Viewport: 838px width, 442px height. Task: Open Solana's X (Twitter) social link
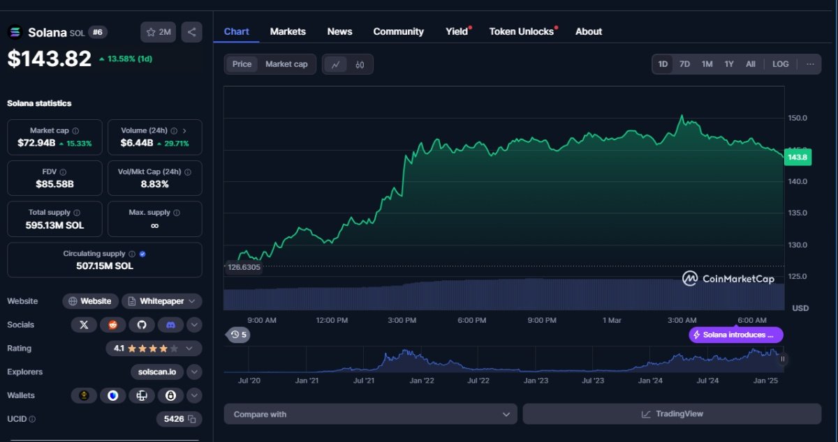click(84, 325)
